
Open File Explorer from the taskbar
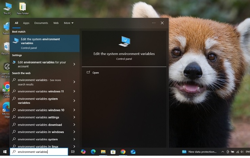point(103,152)
